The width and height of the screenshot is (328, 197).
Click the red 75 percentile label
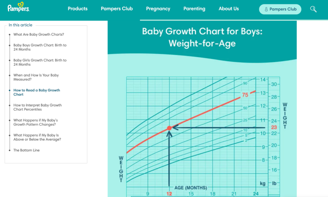(245, 95)
